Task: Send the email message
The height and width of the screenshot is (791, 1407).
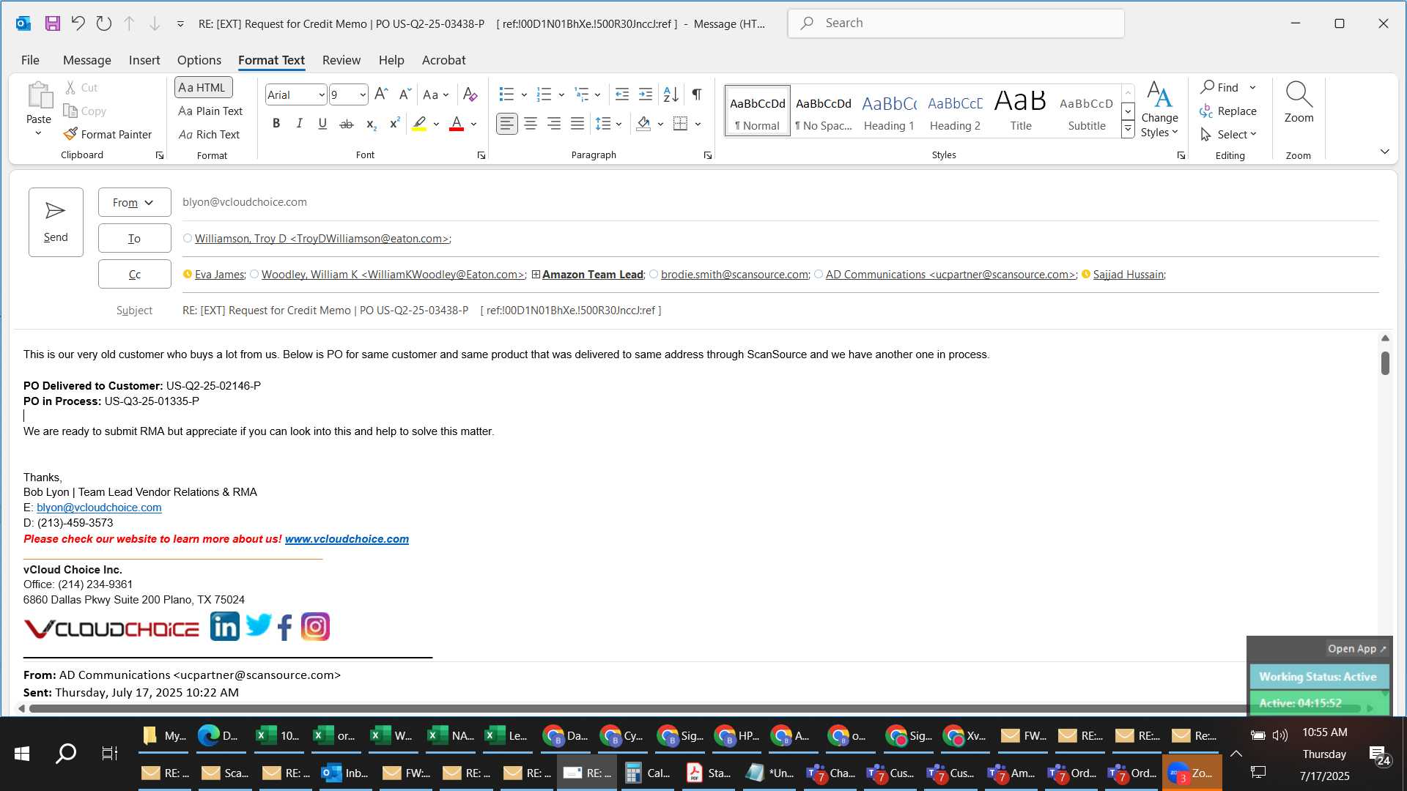Action: click(x=56, y=222)
